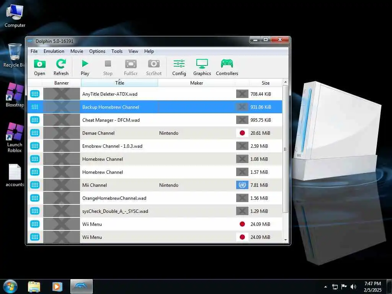Click the 7.81 MiB size value
This screenshot has width=392, height=294.
(x=259, y=185)
